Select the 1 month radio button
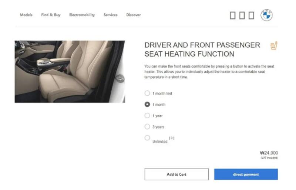Image resolution: width=296 pixels, height=190 pixels. [x=147, y=104]
